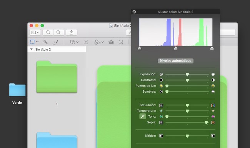
Task: Click the Adjust Size resize icon
Action: pos(121,42)
